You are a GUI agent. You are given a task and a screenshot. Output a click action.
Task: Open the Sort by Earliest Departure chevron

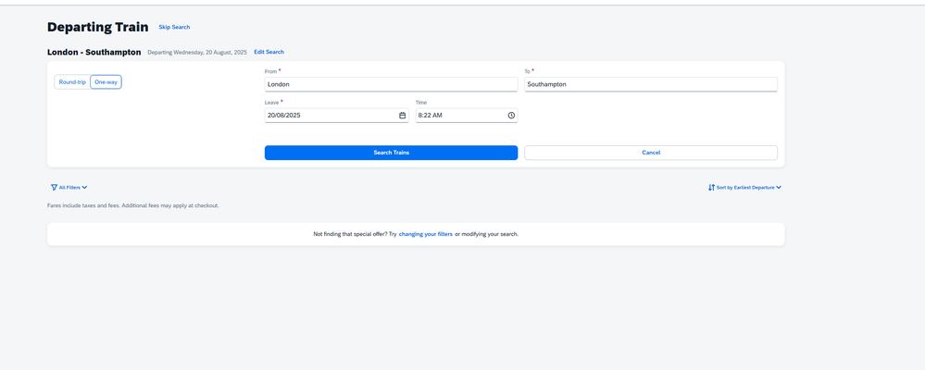(x=779, y=188)
